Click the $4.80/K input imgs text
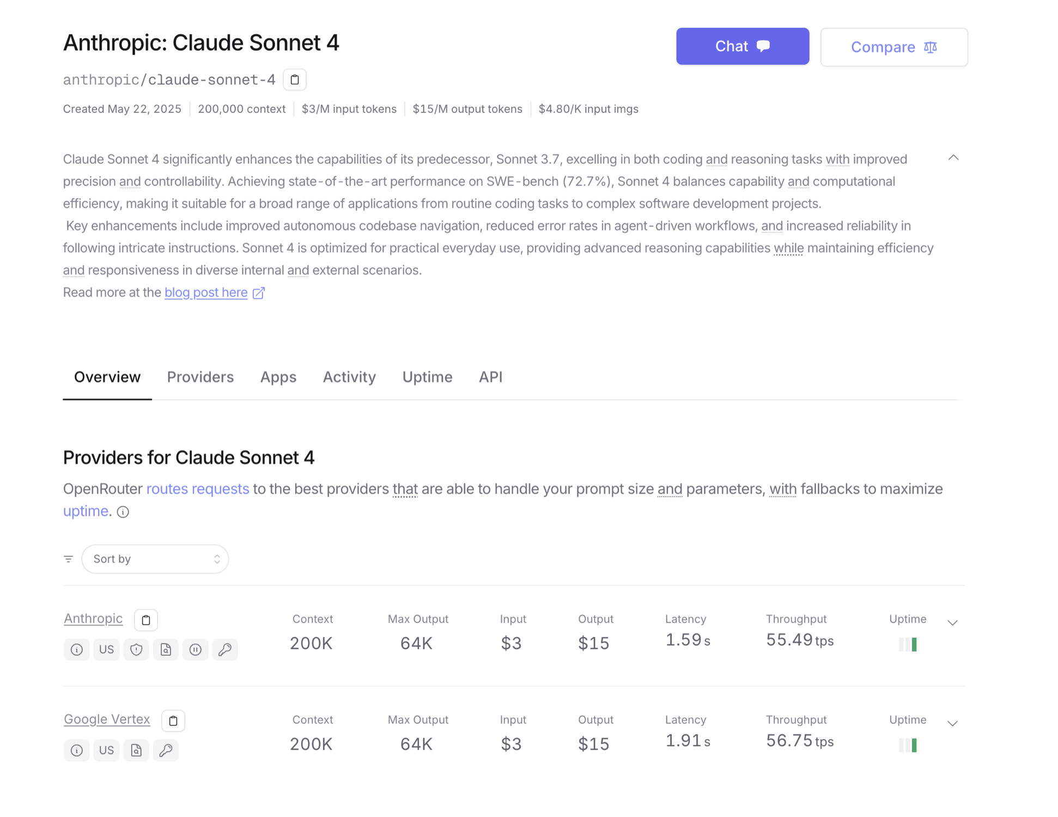This screenshot has height=817, width=1058. (x=588, y=109)
